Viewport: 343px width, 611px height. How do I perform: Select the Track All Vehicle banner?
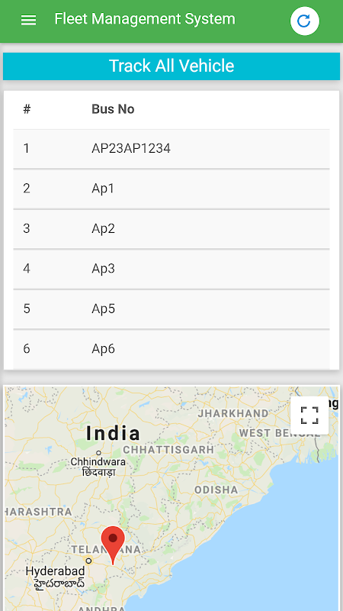tap(171, 66)
